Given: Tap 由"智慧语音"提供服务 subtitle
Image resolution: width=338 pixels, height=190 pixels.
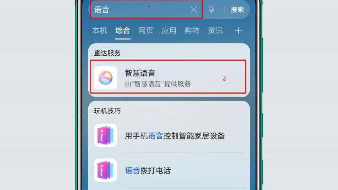Looking at the screenshot, I should click(x=158, y=84).
